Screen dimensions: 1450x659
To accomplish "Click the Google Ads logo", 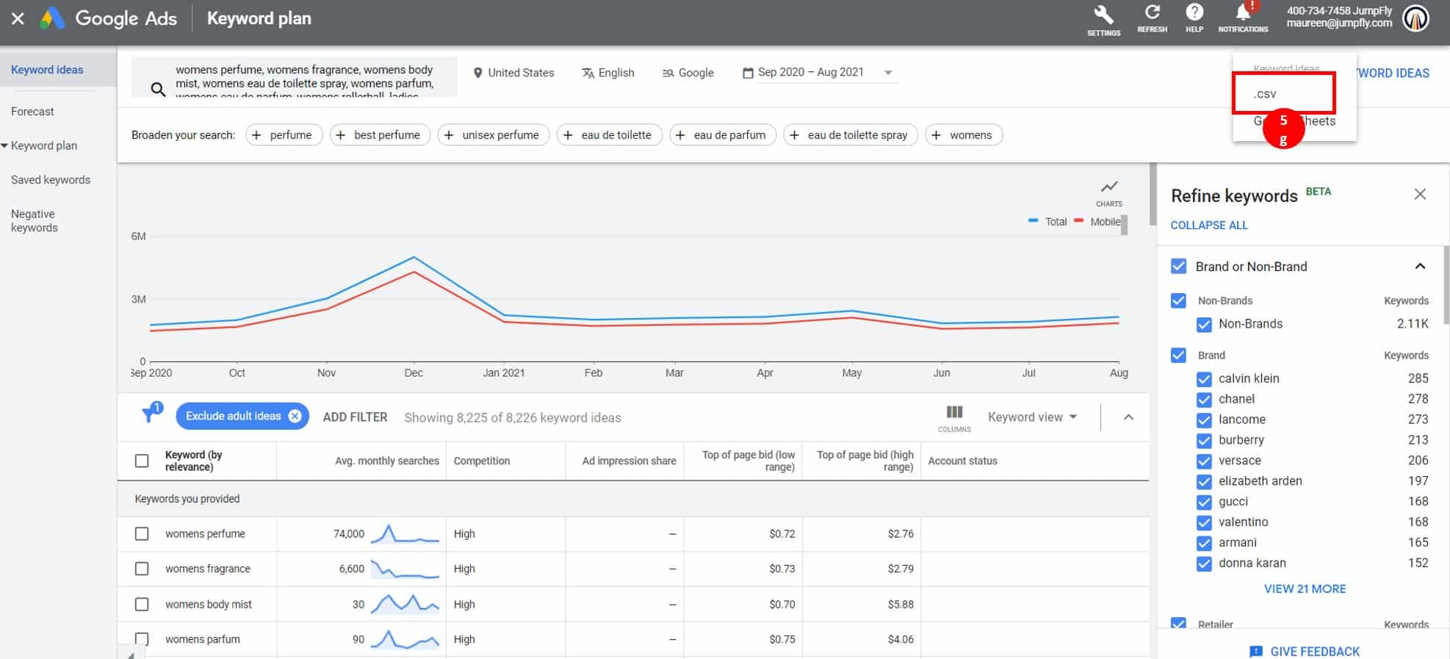I will click(109, 18).
